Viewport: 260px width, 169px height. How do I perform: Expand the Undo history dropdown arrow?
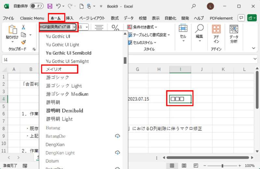pyautogui.click(x=63, y=6)
